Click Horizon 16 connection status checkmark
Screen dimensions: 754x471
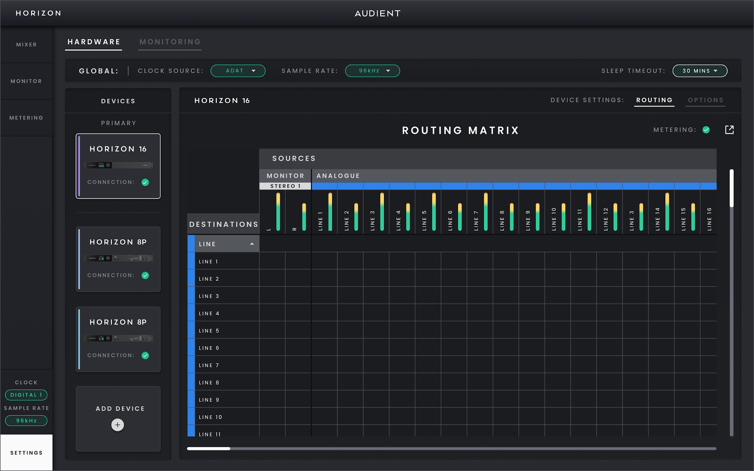pyautogui.click(x=145, y=182)
